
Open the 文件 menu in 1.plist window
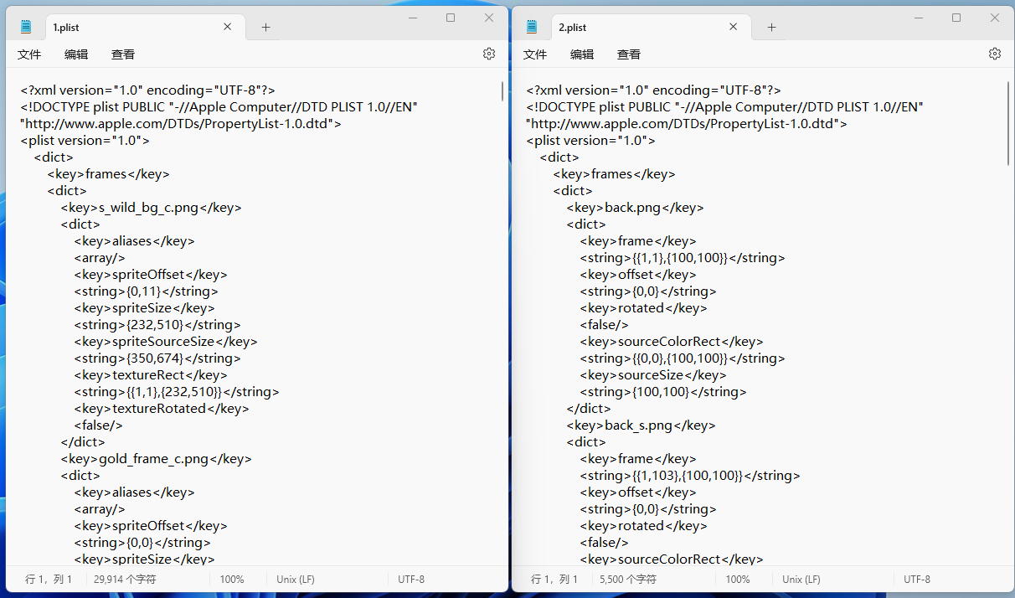pyautogui.click(x=29, y=54)
